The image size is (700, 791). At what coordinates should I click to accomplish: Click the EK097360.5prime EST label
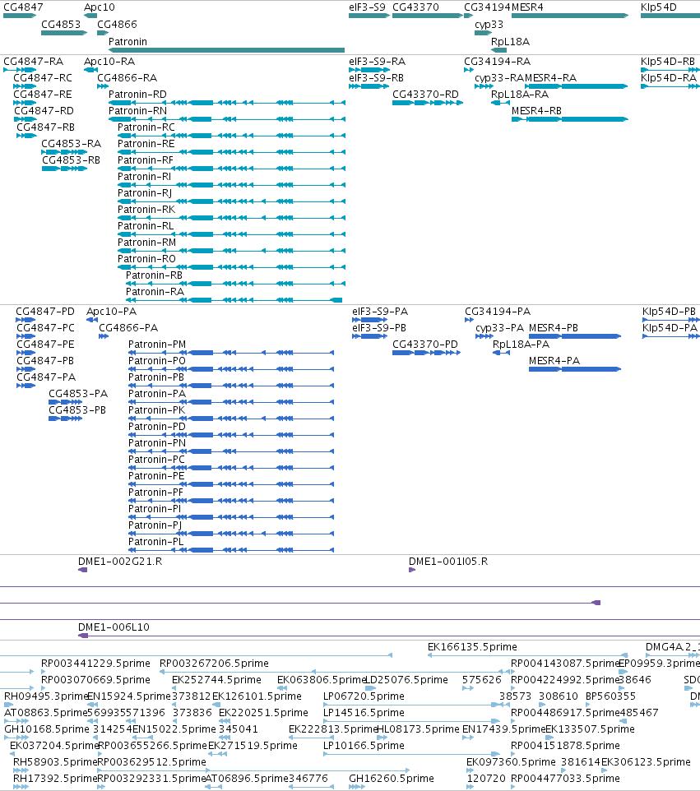pos(511,762)
